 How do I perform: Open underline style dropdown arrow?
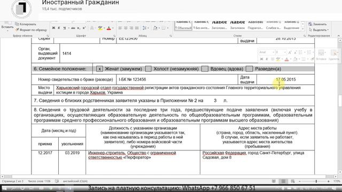click(x=68, y=28)
